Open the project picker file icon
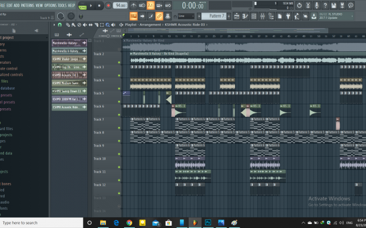Screen dimensions: 366x228 280,17
